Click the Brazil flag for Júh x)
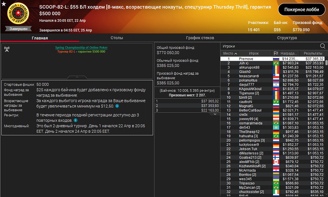This screenshot has height=197, width=328. (276, 63)
